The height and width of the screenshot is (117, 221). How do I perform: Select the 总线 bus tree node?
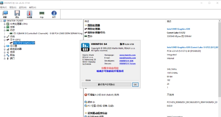(12, 37)
